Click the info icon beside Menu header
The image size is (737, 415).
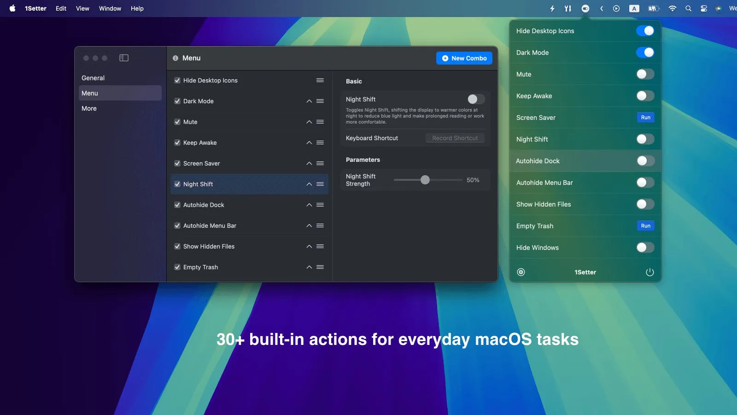click(x=175, y=58)
